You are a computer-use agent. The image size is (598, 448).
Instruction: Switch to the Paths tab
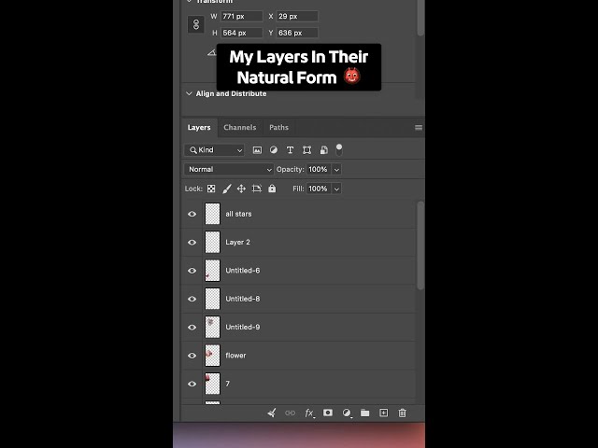tap(278, 128)
